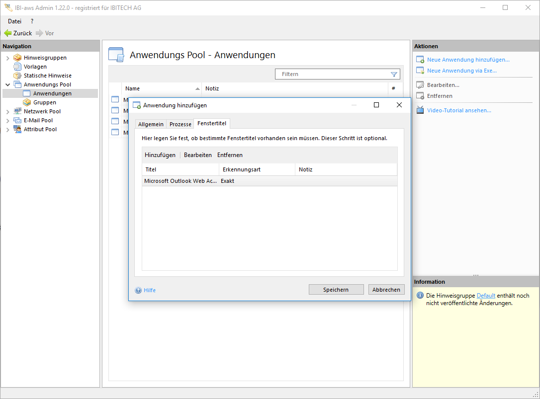Expand the E-Mail Pool tree node
The width and height of the screenshot is (540, 399).
pos(7,121)
